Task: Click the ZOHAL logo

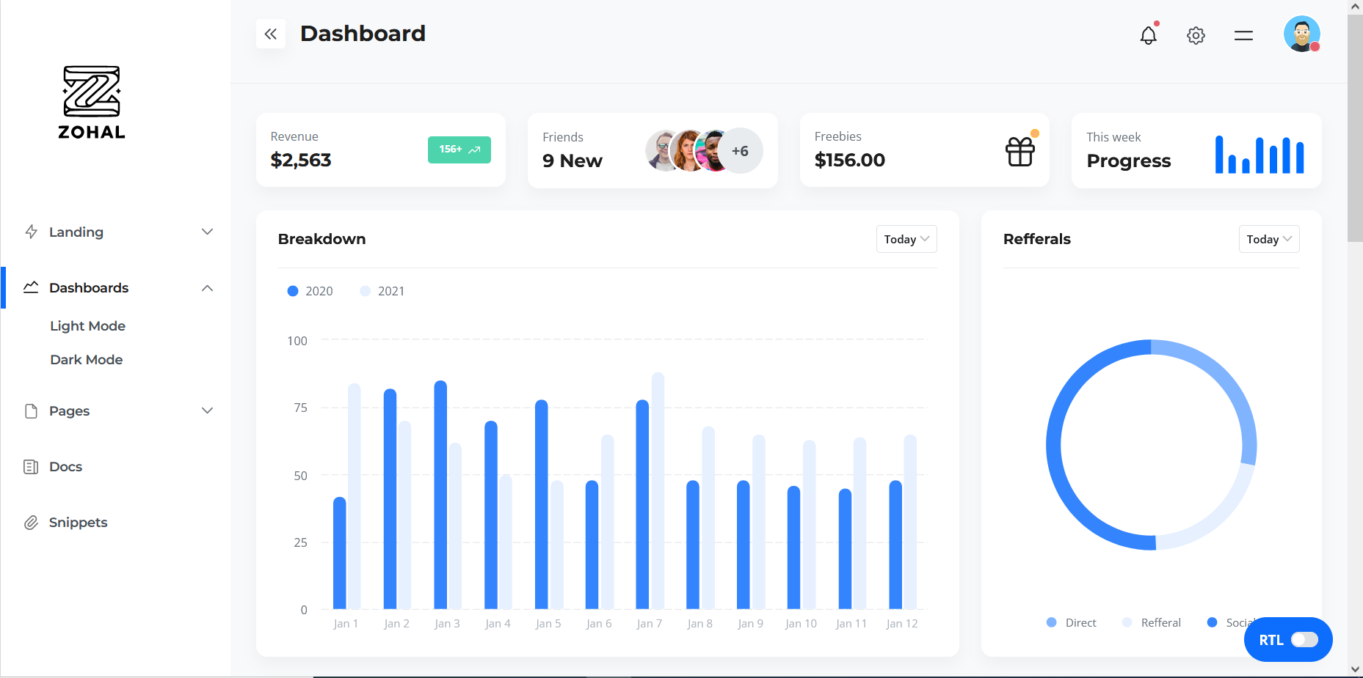Action: (x=92, y=102)
